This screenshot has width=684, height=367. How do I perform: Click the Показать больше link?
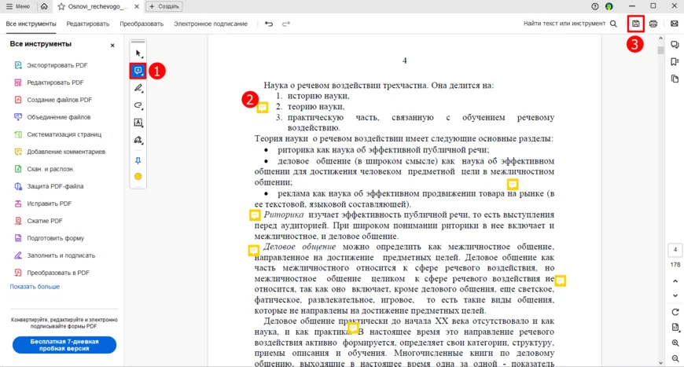click(x=35, y=287)
